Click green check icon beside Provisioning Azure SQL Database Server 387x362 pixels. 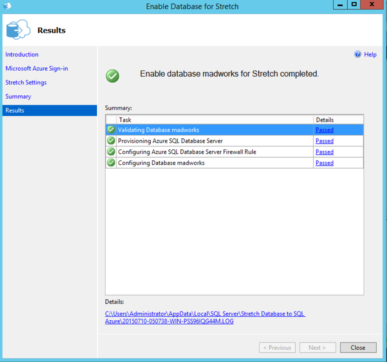(x=111, y=141)
